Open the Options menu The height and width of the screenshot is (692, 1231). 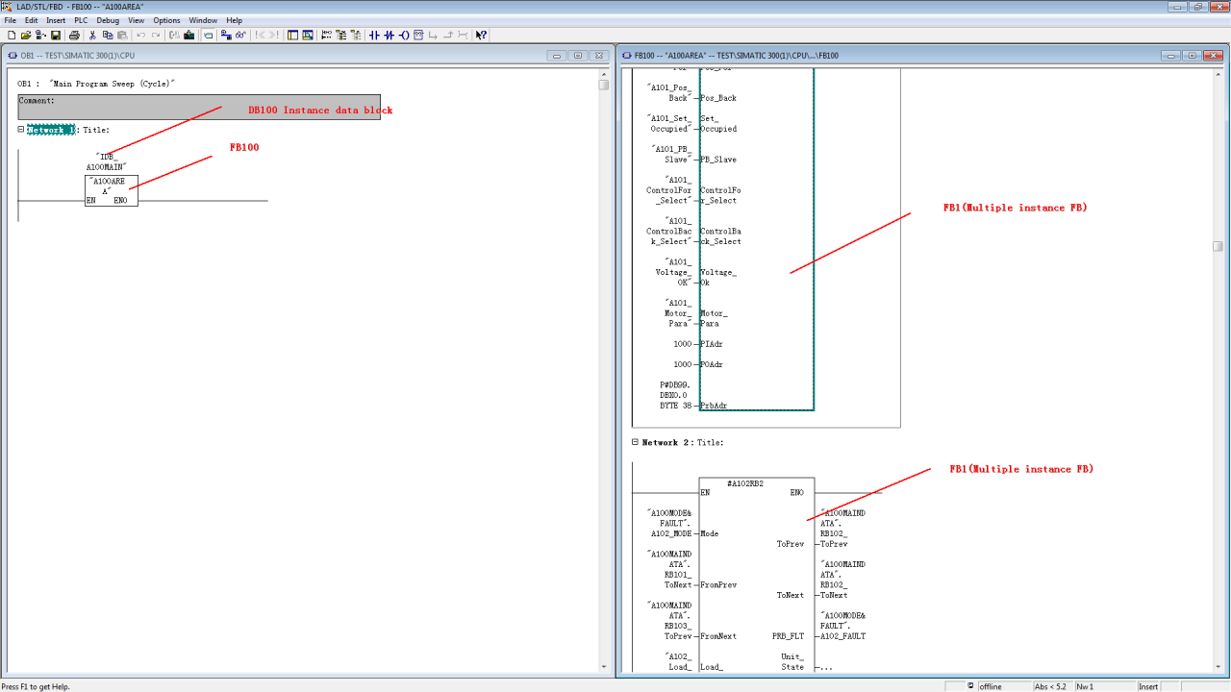point(166,20)
